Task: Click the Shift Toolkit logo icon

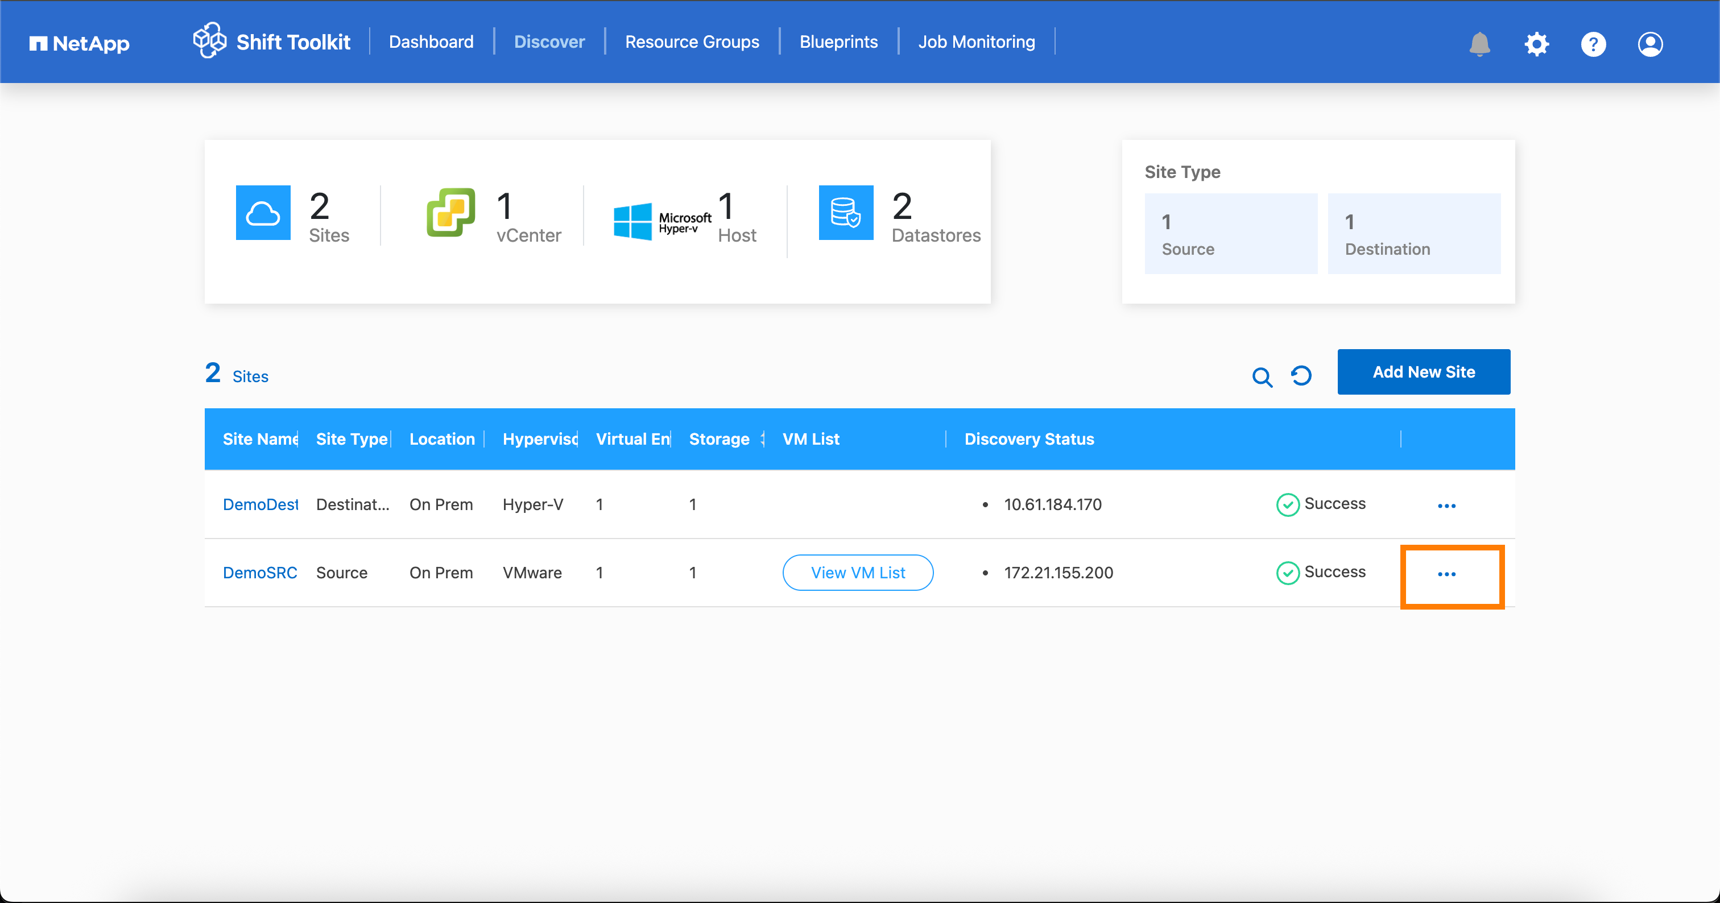Action: tap(210, 41)
